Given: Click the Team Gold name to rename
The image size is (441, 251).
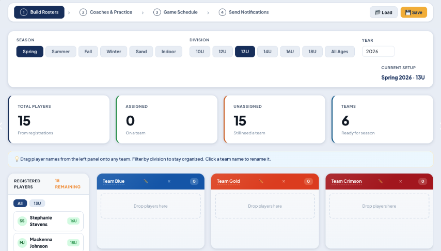Looking at the screenshot, I should 228,181.
